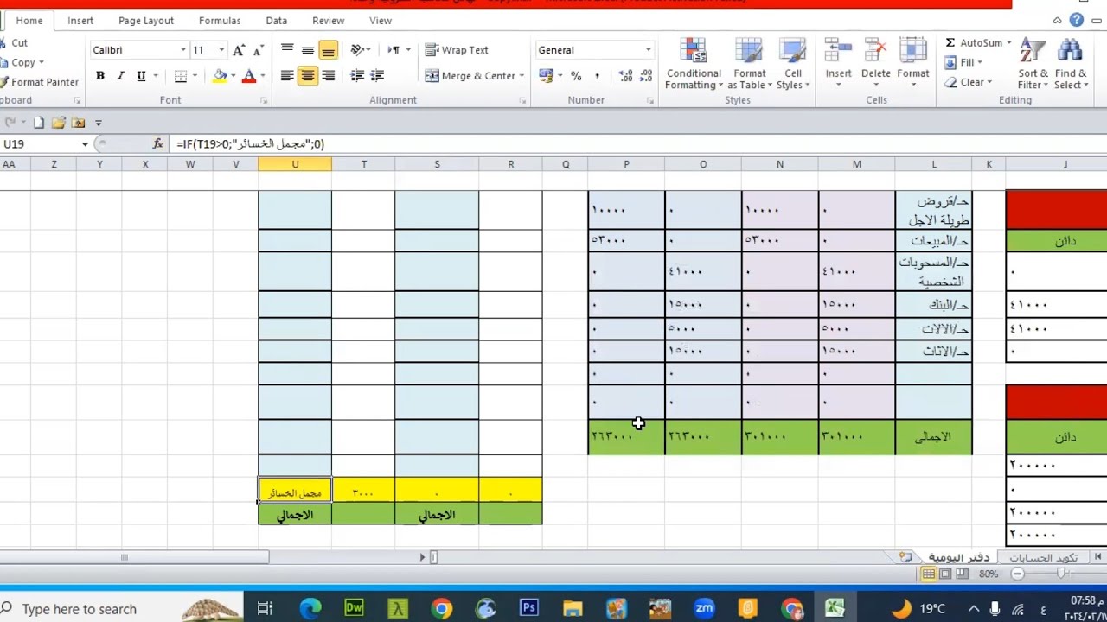Open Find & Select
Viewport: 1107px width, 622px height.
point(1070,64)
